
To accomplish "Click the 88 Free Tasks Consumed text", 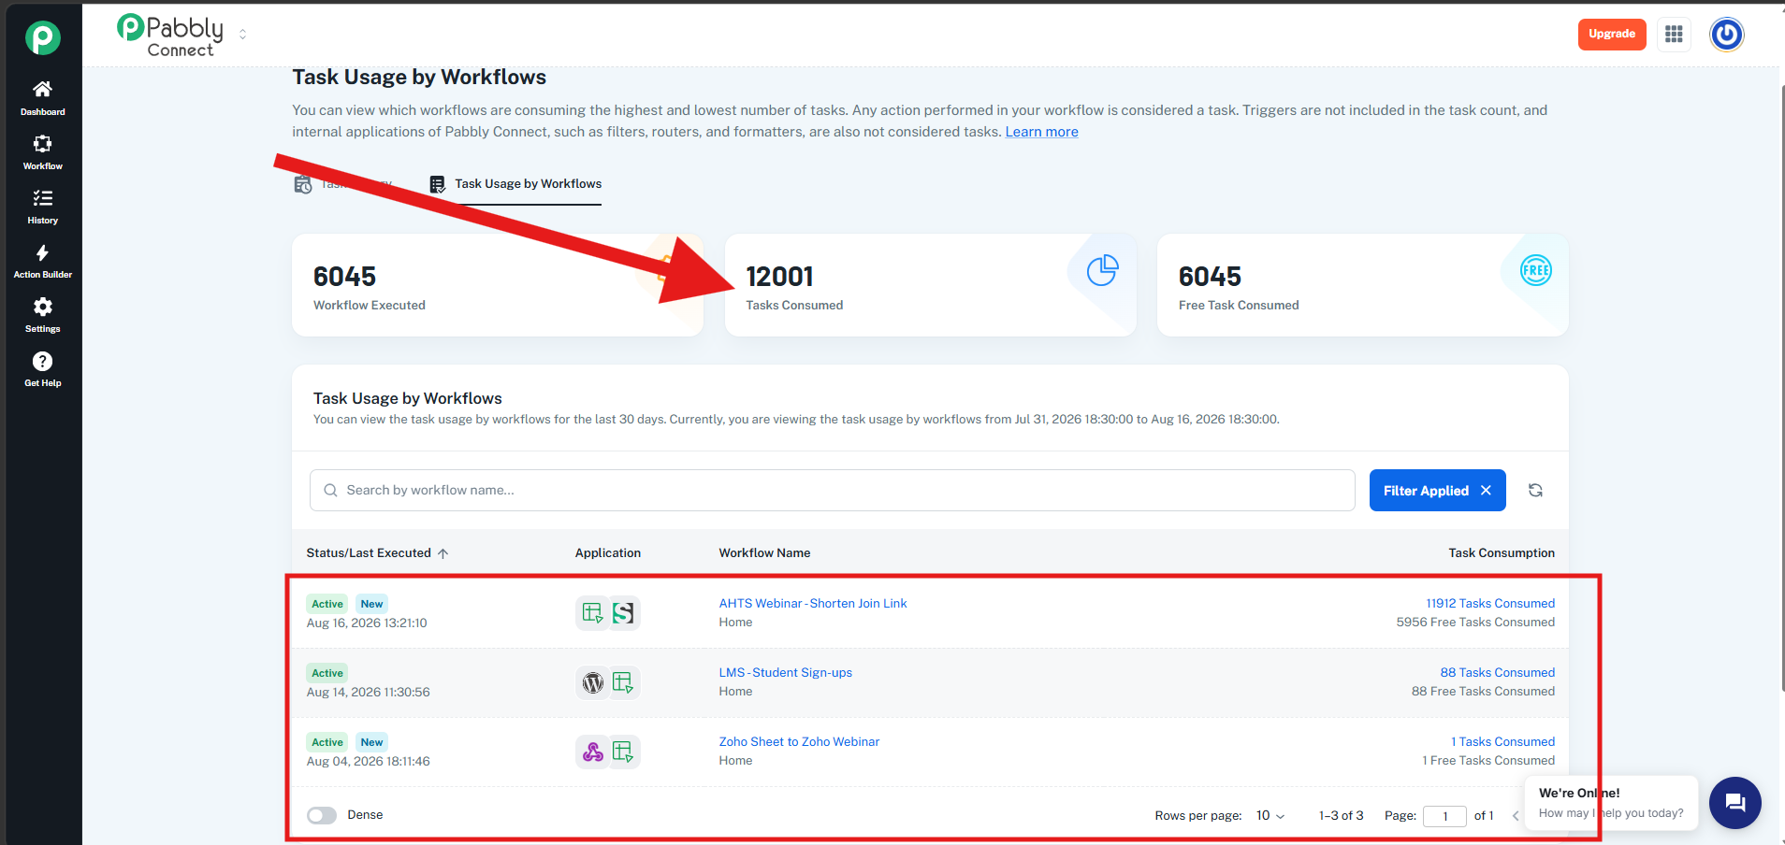I will [1483, 692].
